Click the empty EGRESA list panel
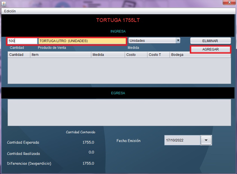This screenshot has height=174, width=237. click(x=119, y=112)
